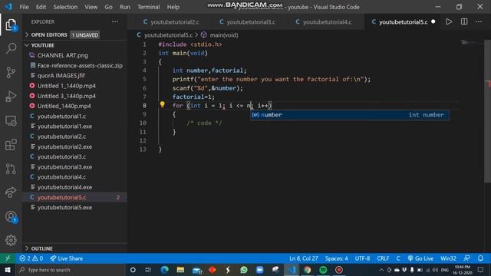
Task: Open File Explorer from taskbar
Action: point(180,270)
